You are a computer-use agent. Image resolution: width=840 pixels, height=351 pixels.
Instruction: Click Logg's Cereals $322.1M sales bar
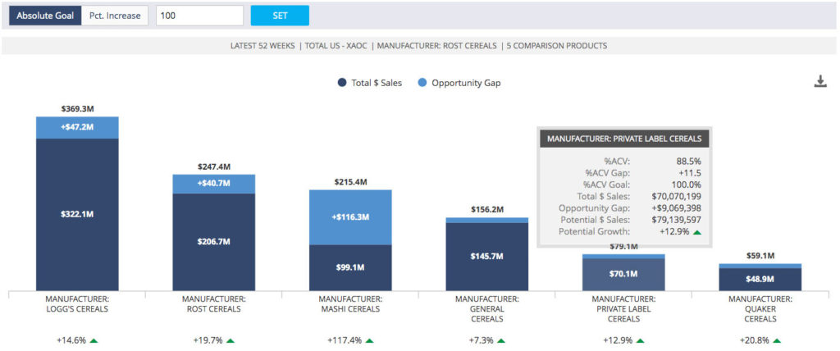pos(77,214)
